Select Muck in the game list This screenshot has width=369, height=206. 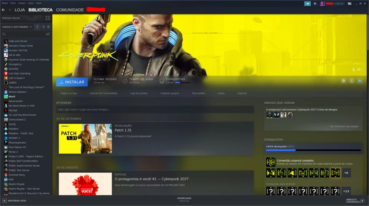[12, 97]
